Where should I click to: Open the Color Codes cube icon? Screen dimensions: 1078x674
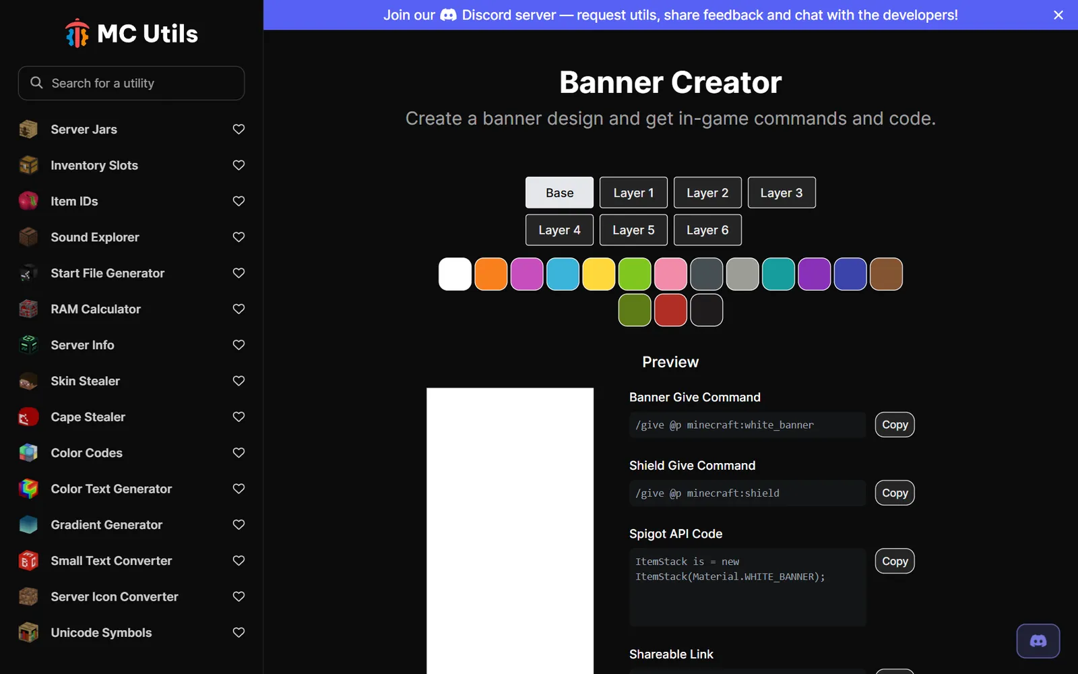tap(28, 452)
